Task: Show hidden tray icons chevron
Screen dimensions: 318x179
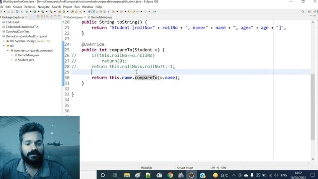Action: click(x=234, y=175)
